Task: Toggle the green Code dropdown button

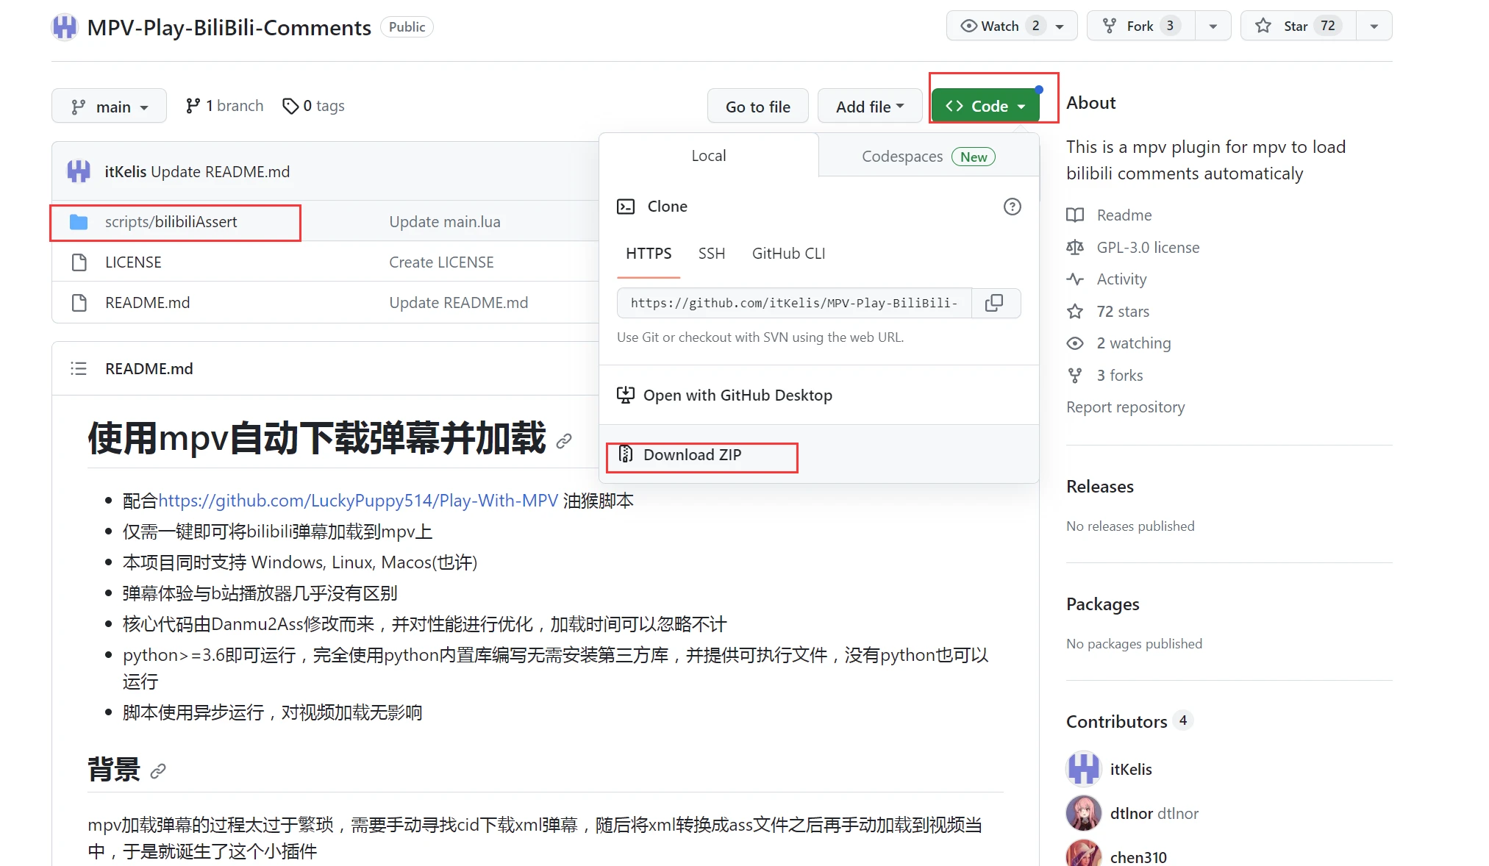Action: click(x=985, y=106)
